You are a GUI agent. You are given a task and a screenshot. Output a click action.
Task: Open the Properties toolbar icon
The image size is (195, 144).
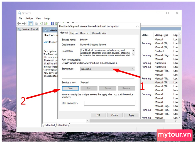[36, 23]
